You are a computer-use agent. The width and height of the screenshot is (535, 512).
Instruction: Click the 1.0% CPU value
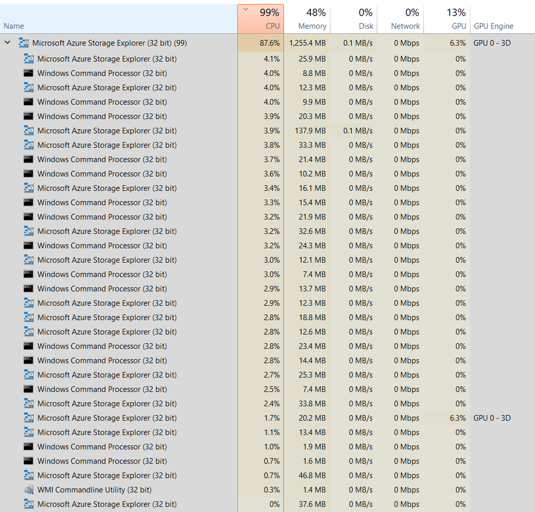click(x=272, y=447)
